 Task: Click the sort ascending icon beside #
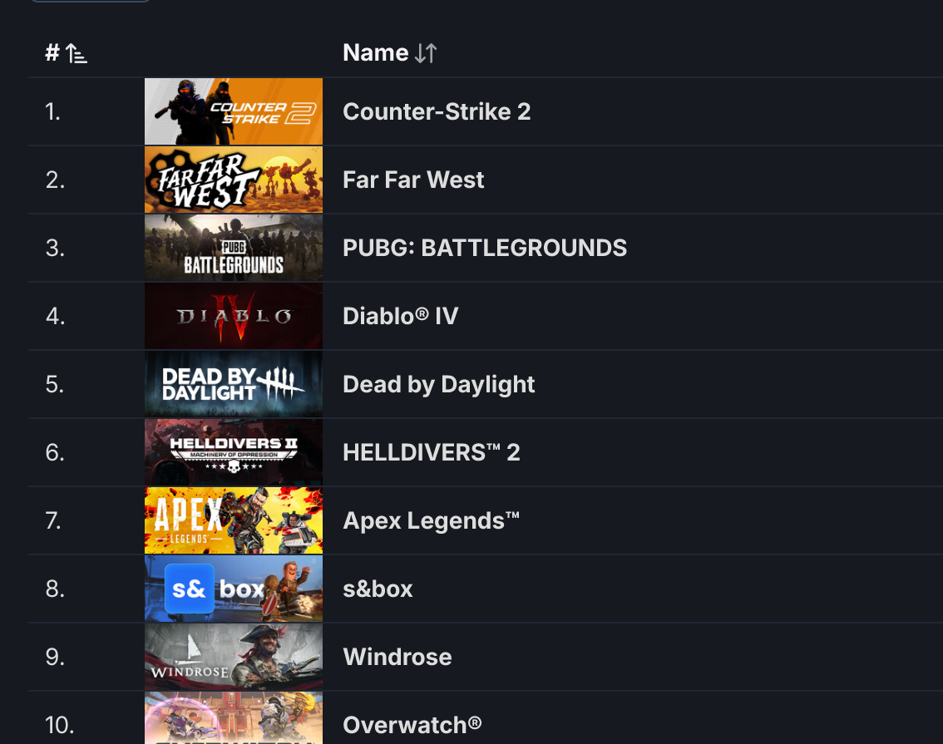[76, 52]
